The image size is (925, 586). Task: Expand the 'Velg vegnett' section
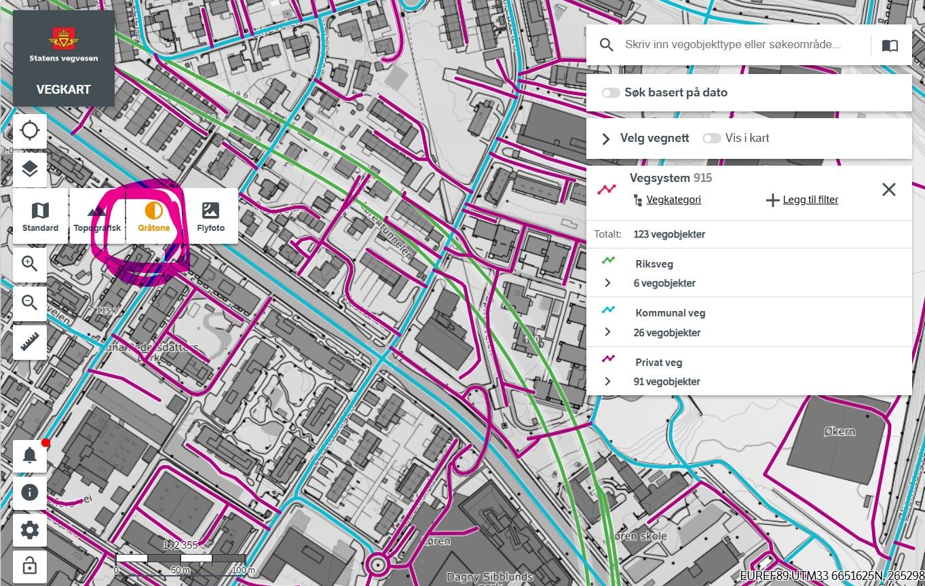point(606,139)
